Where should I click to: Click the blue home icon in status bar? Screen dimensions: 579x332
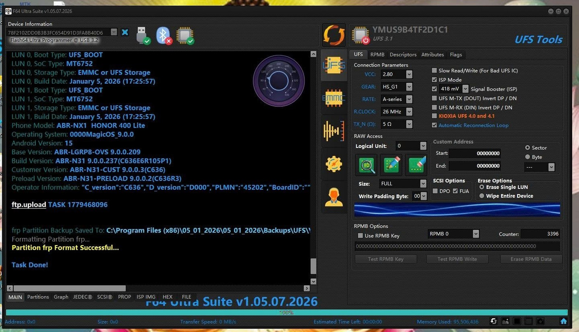(x=564, y=321)
